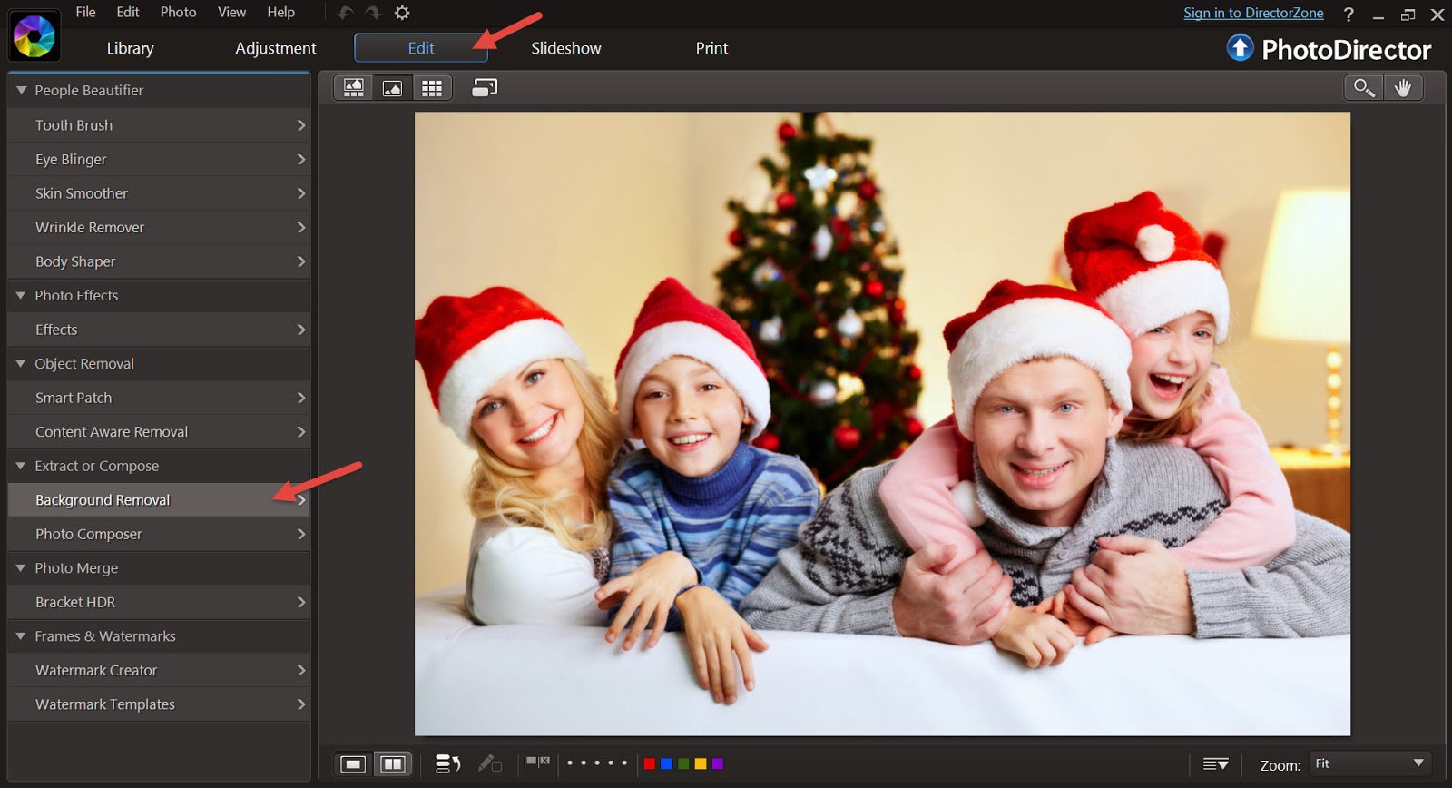Apply the green color label

pyautogui.click(x=683, y=764)
